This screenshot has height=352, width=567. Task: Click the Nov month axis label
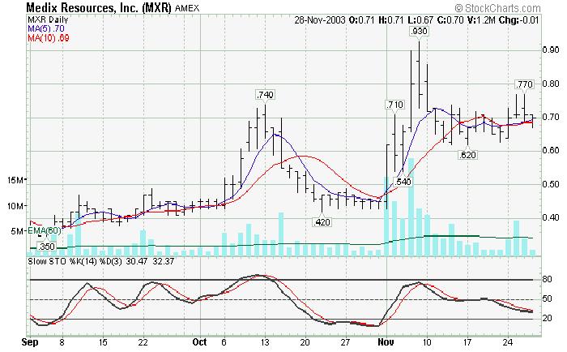coord(386,342)
